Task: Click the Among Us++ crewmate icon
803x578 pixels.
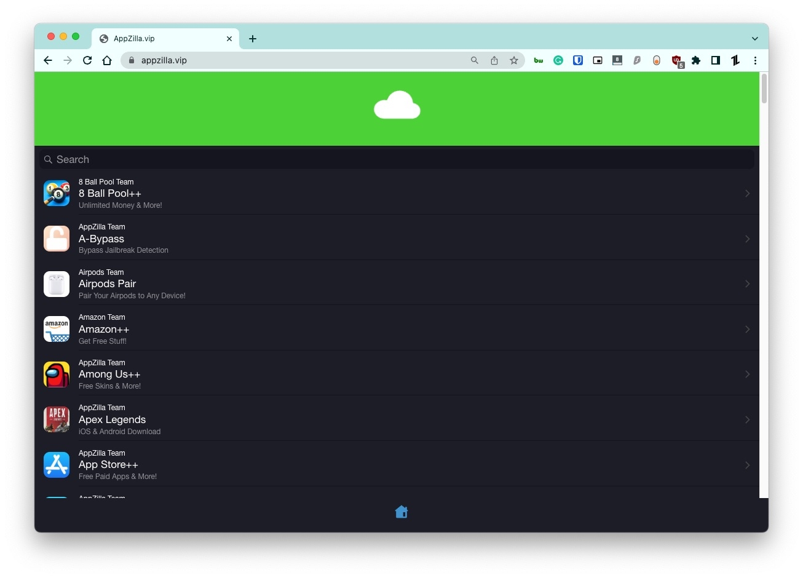Action: pyautogui.click(x=57, y=374)
